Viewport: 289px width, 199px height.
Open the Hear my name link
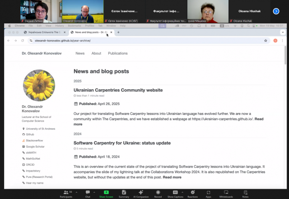point(34,183)
